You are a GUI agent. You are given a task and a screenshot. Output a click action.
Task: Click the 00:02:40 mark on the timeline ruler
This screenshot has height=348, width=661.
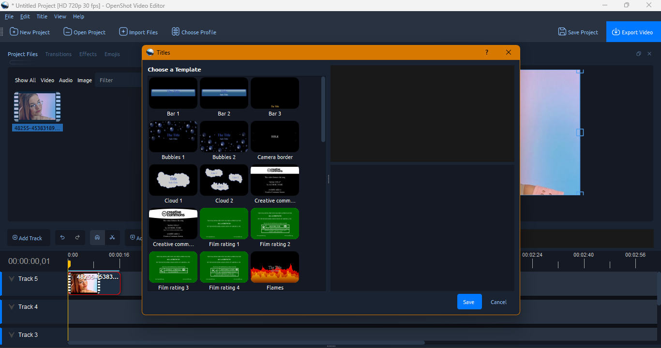[584, 255]
